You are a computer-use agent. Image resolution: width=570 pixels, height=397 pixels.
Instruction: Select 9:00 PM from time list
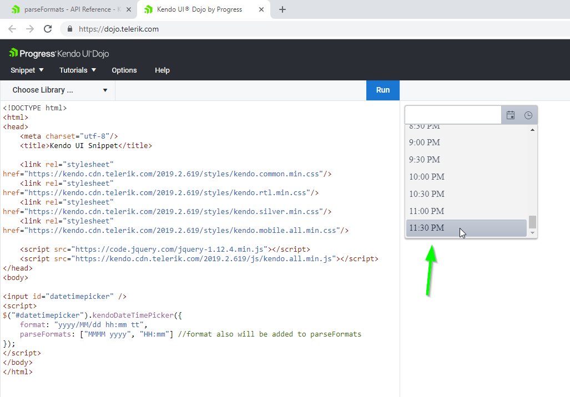click(x=466, y=142)
